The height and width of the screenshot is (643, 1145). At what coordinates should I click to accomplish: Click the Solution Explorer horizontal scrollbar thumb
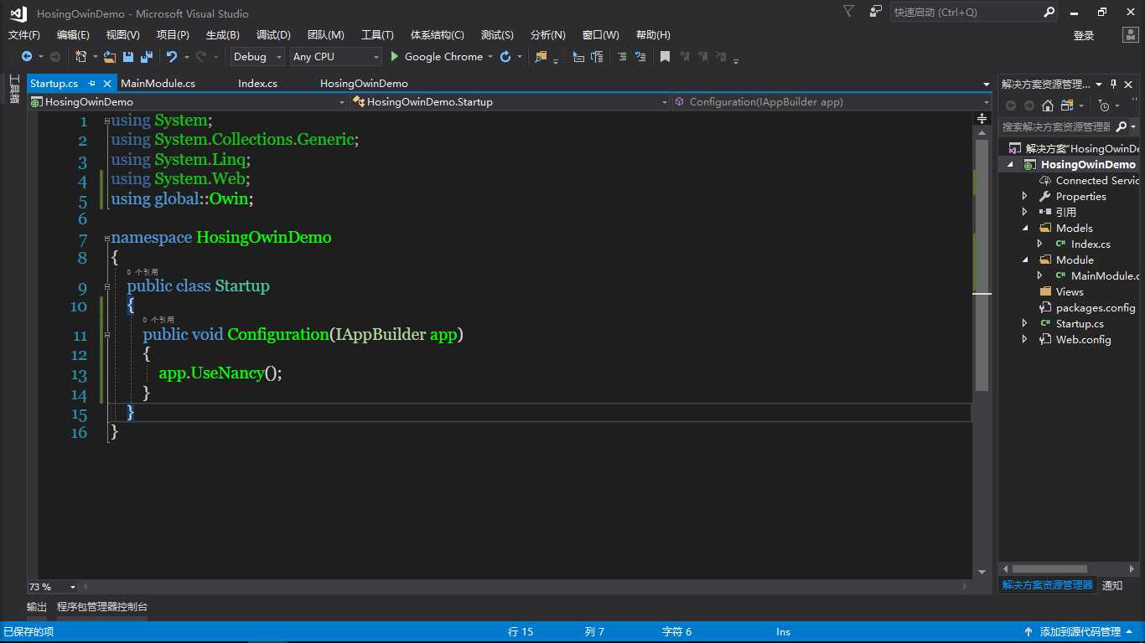point(1049,568)
